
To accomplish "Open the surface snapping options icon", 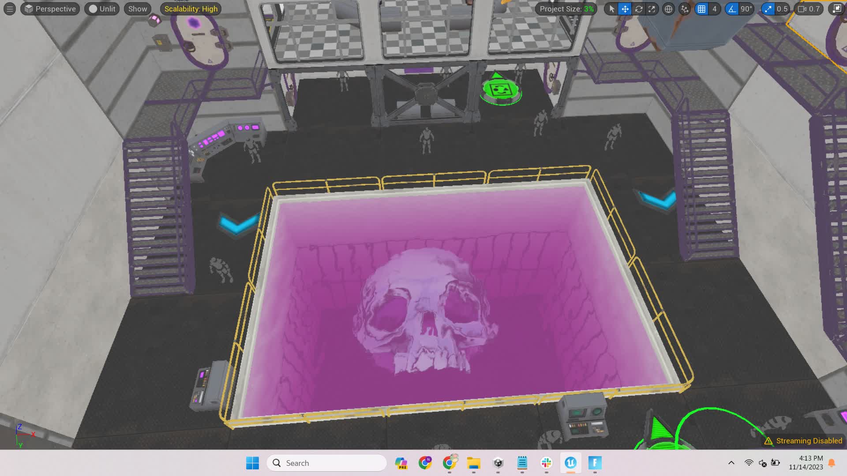I will pyautogui.click(x=684, y=9).
